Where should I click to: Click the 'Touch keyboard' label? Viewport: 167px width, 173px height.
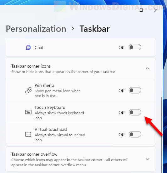pos(50,107)
